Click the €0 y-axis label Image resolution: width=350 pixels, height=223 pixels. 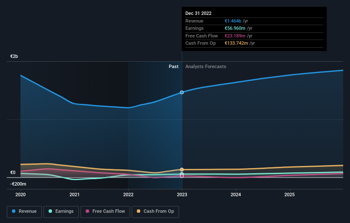(x=13, y=172)
